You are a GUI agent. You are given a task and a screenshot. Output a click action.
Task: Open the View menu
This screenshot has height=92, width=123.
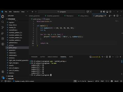click(x=23, y=12)
